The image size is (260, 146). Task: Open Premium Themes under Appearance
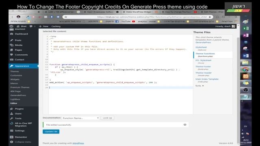click(20, 87)
